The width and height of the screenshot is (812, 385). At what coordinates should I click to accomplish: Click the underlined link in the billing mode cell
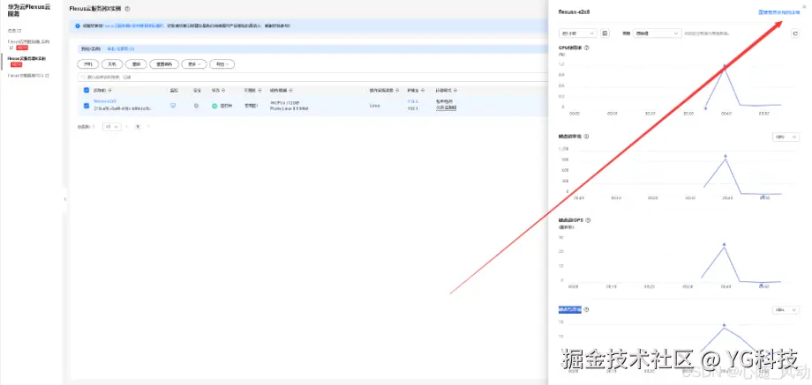(x=447, y=108)
